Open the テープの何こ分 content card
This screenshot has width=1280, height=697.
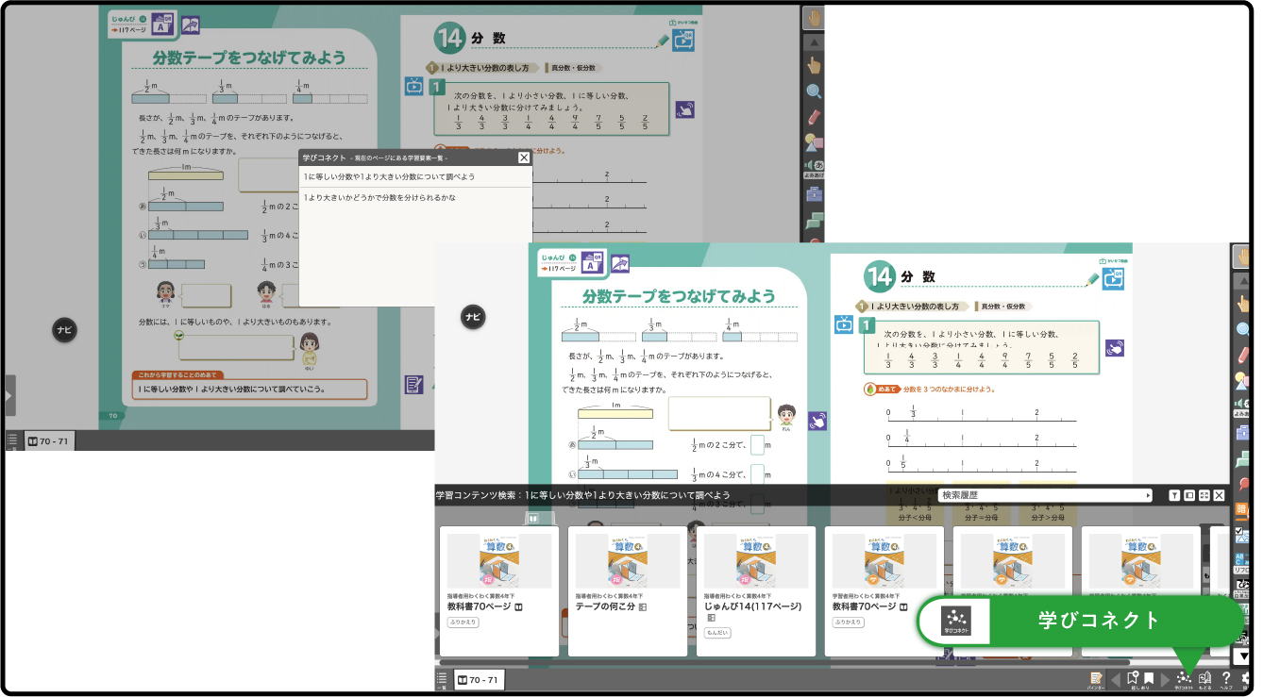pos(628,590)
